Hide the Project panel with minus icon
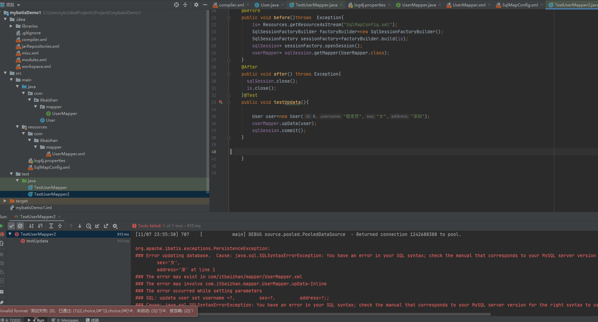Viewport: 598px width, 322px height. pyautogui.click(x=205, y=5)
